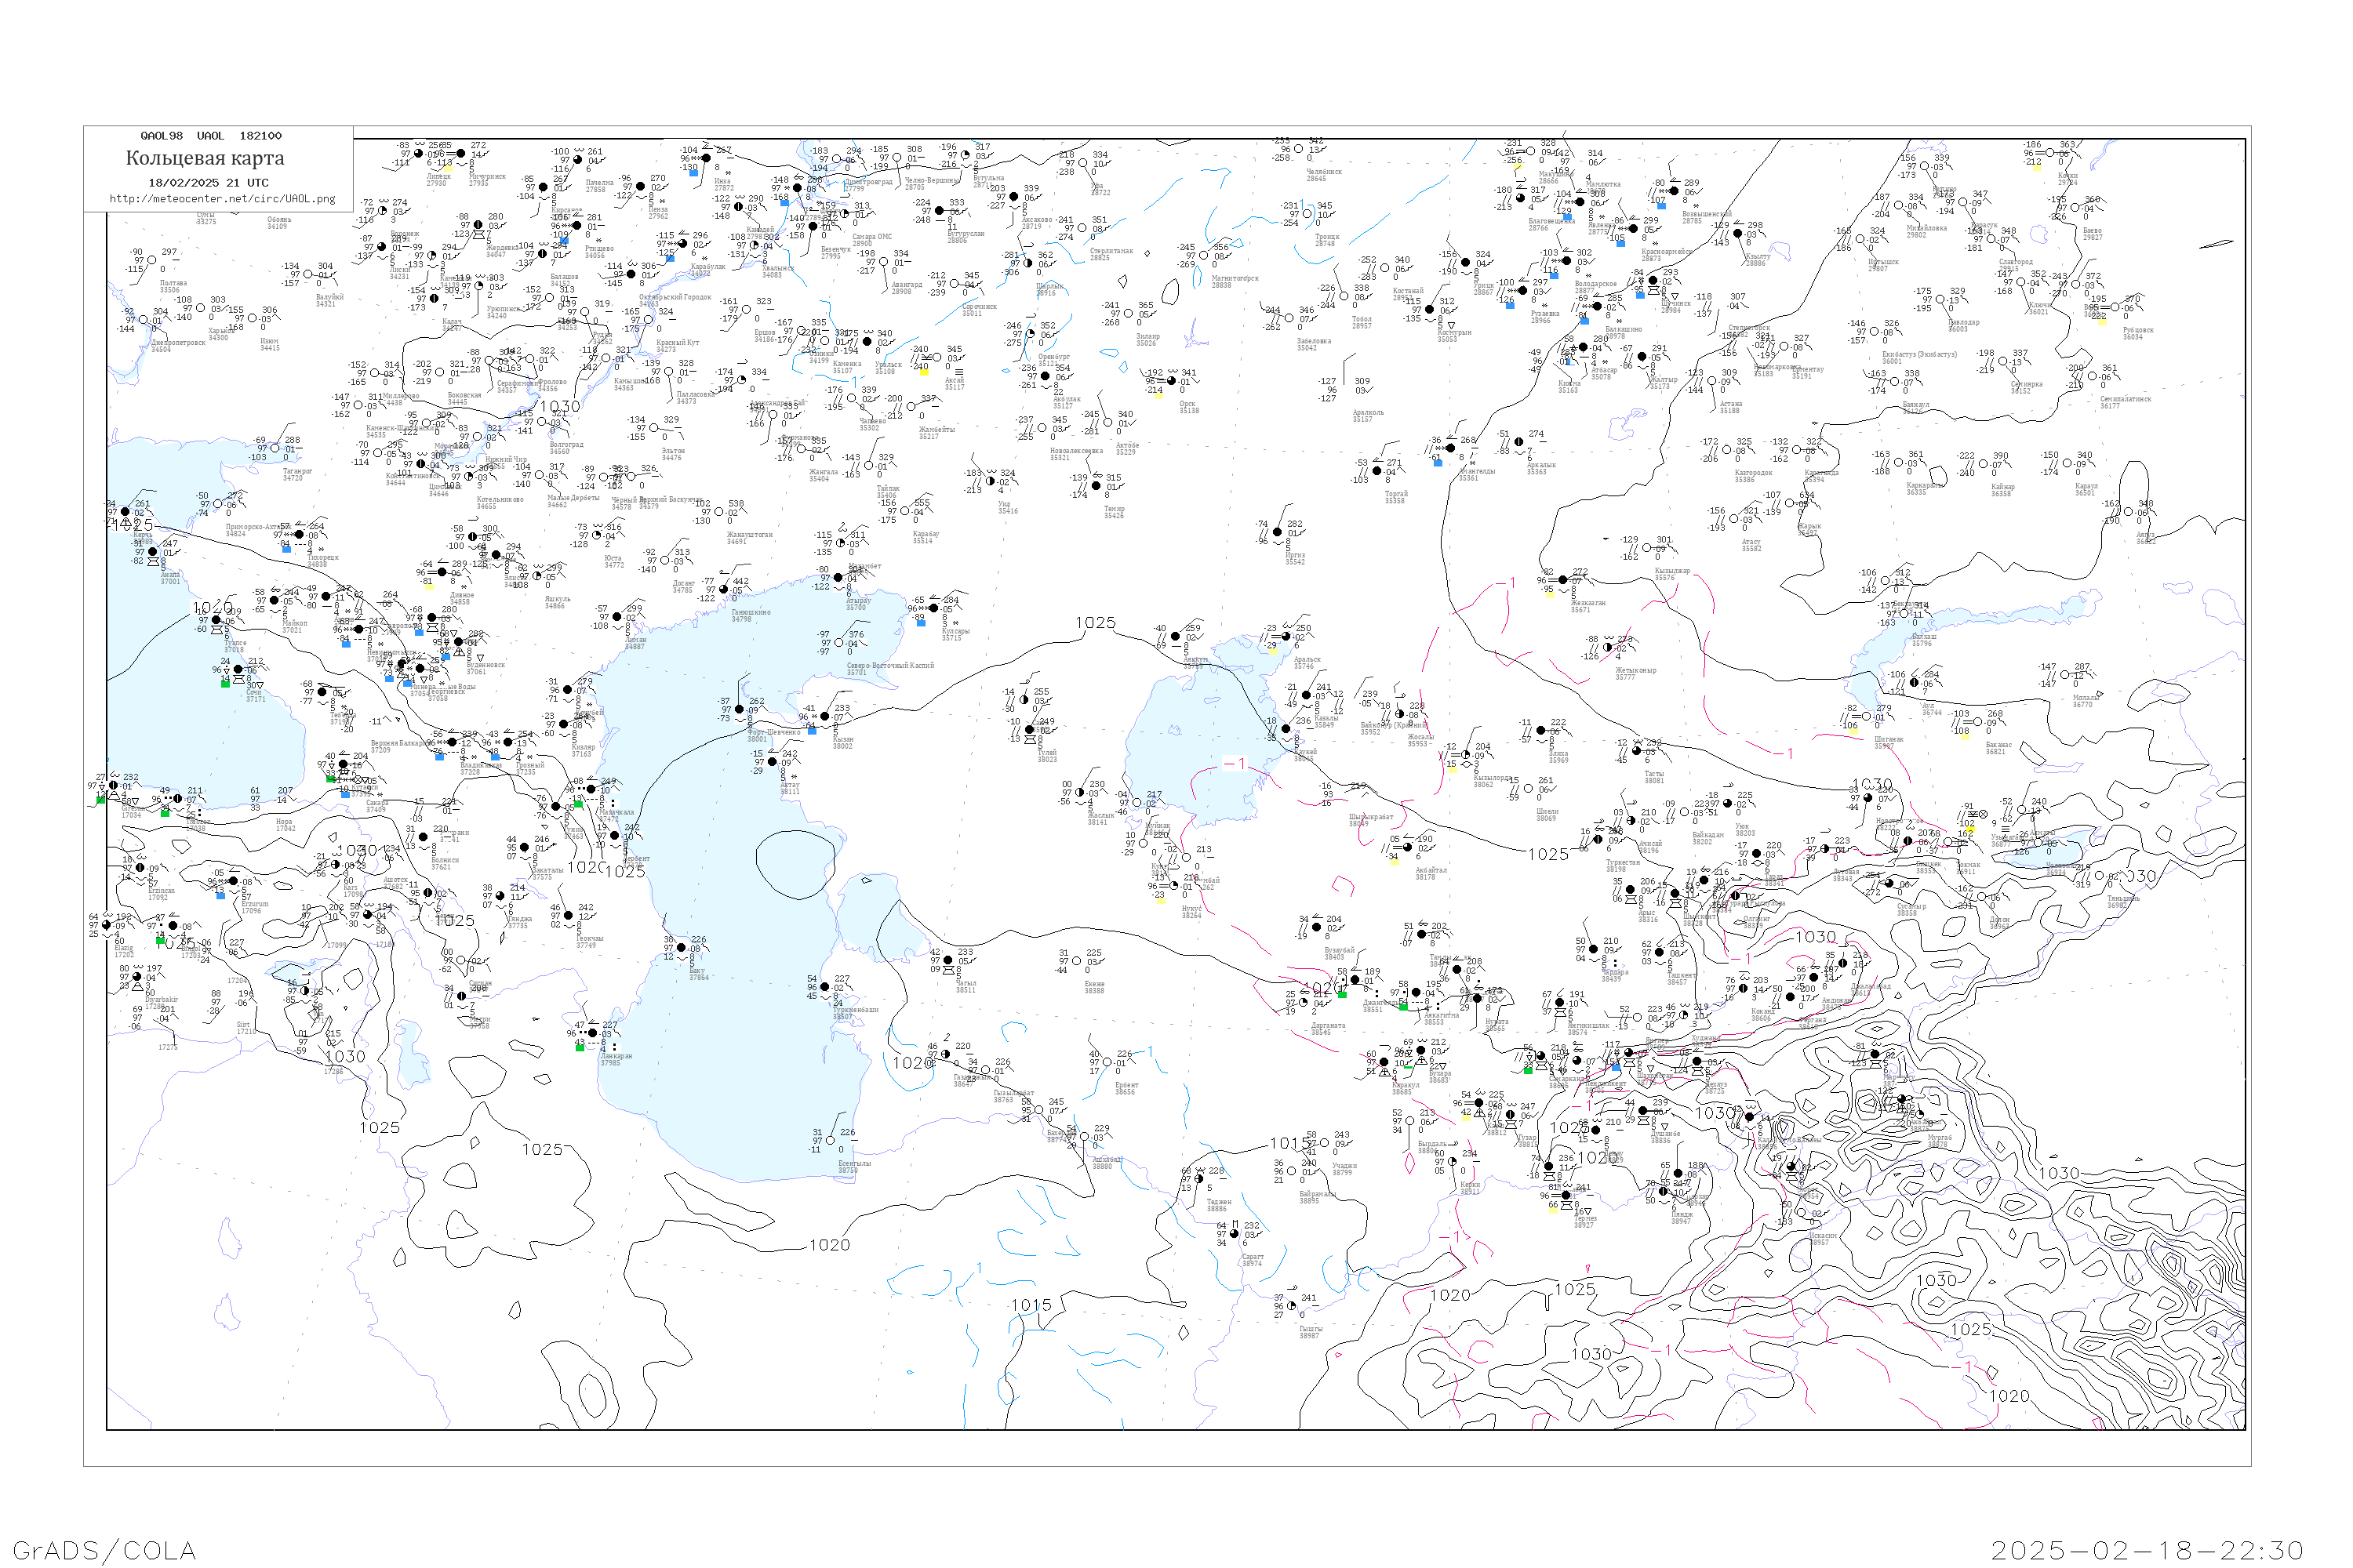Click the Кольцевая карта map title

(x=205, y=158)
